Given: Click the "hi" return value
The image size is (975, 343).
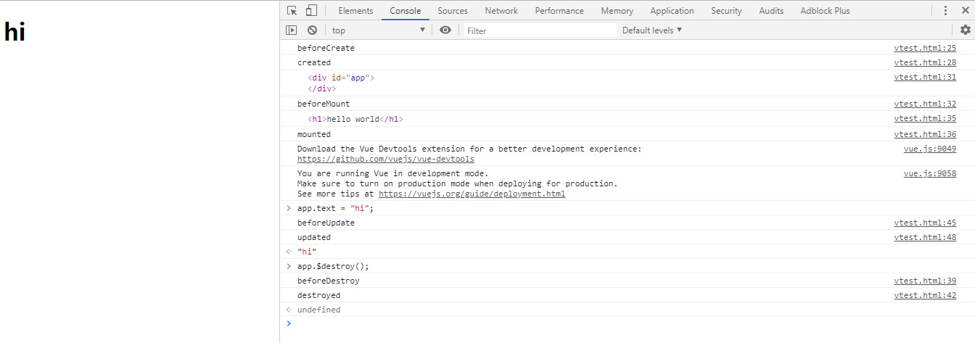Looking at the screenshot, I should click(307, 252).
